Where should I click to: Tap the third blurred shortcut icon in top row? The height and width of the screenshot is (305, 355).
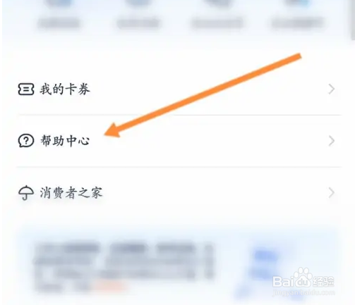click(217, 4)
